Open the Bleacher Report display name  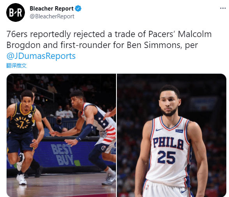(x=51, y=9)
